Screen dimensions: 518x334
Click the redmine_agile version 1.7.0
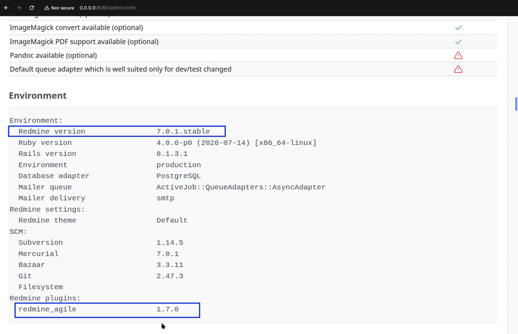coord(167,309)
